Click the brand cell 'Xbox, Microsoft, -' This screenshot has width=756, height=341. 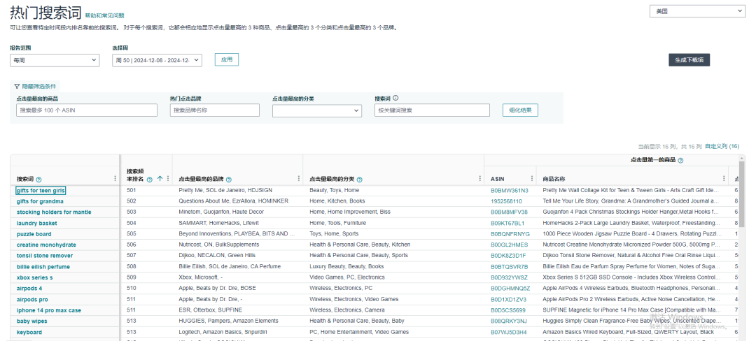(x=201, y=277)
